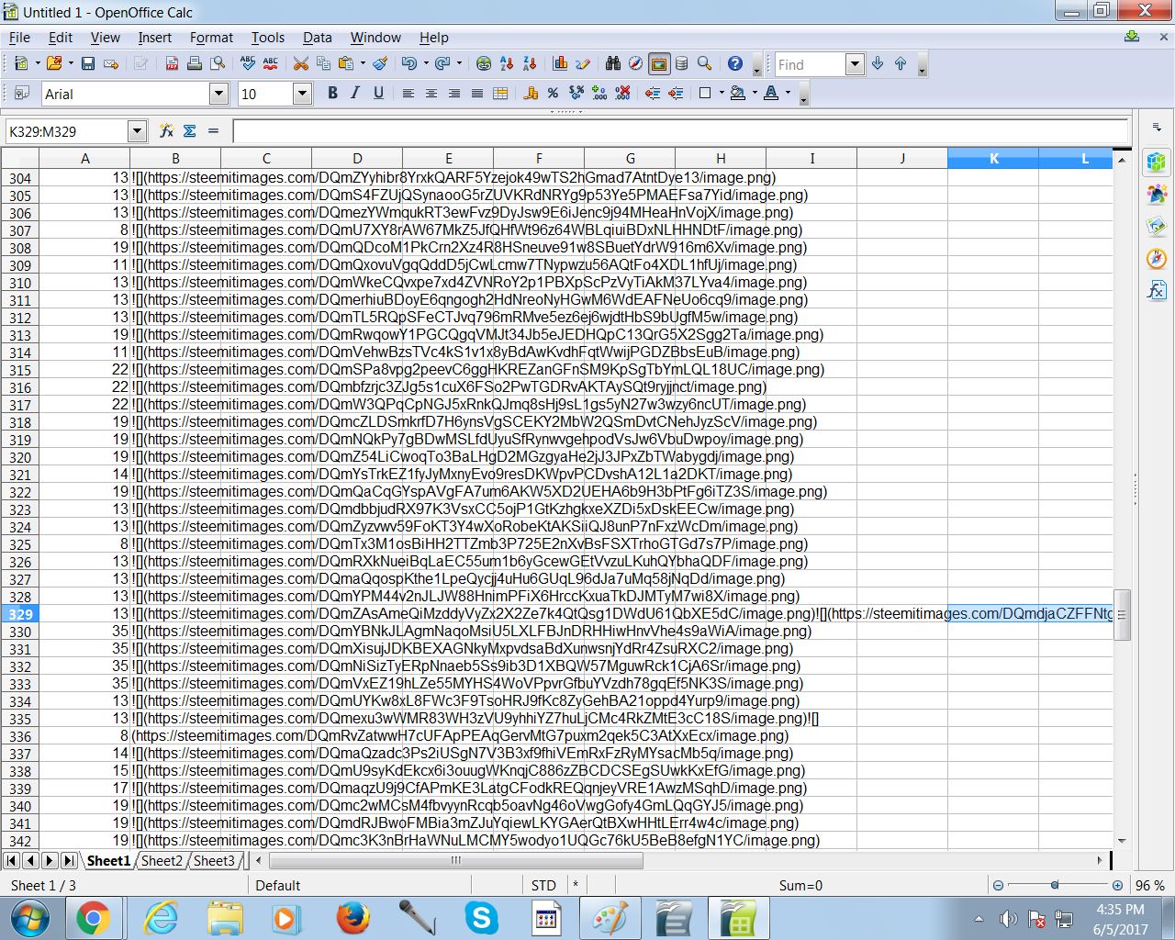The width and height of the screenshot is (1175, 940).
Task: Expand the Font Size dropdown
Action: [303, 94]
